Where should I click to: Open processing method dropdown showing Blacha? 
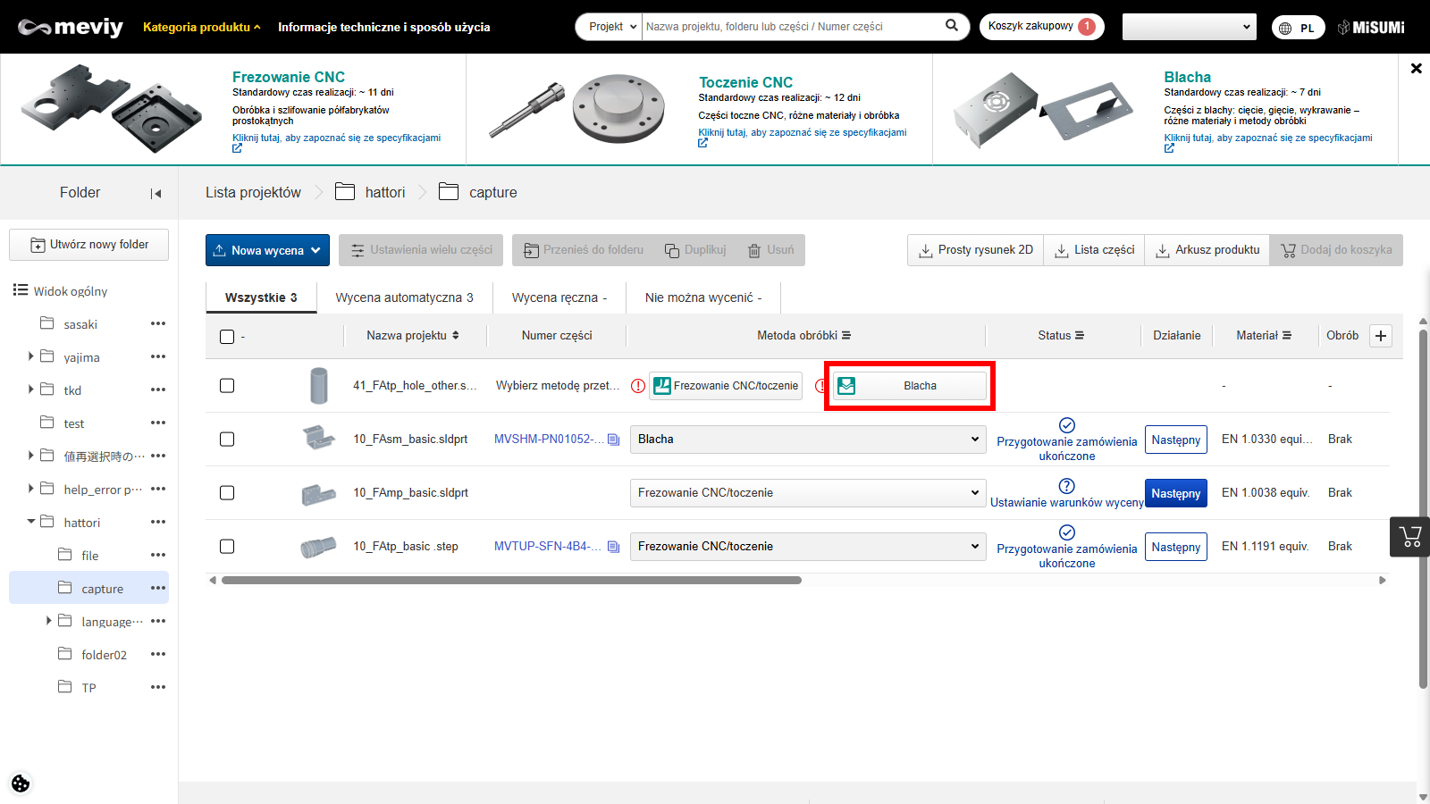click(x=808, y=440)
